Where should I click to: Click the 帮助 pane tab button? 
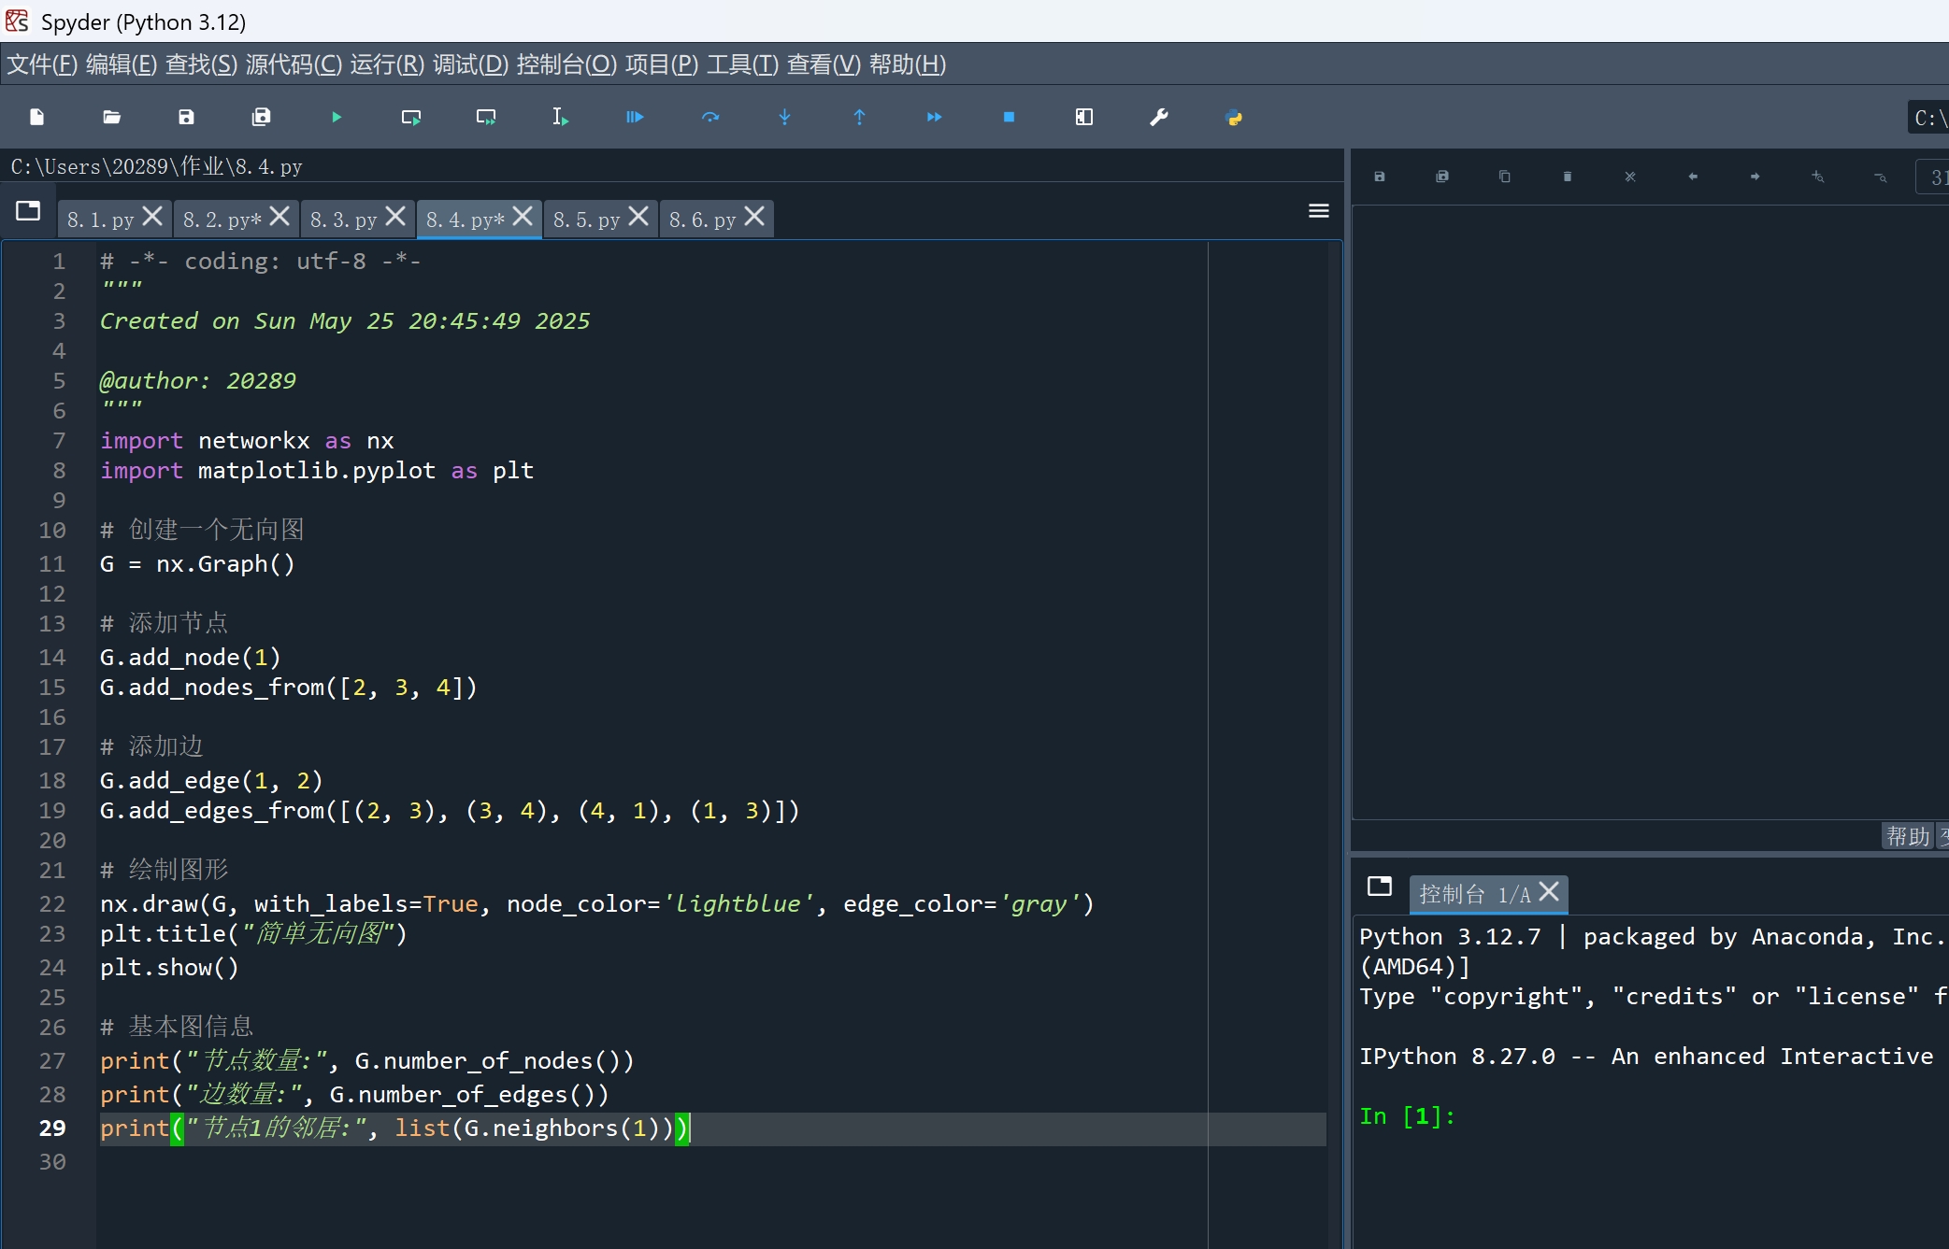pyautogui.click(x=1907, y=836)
